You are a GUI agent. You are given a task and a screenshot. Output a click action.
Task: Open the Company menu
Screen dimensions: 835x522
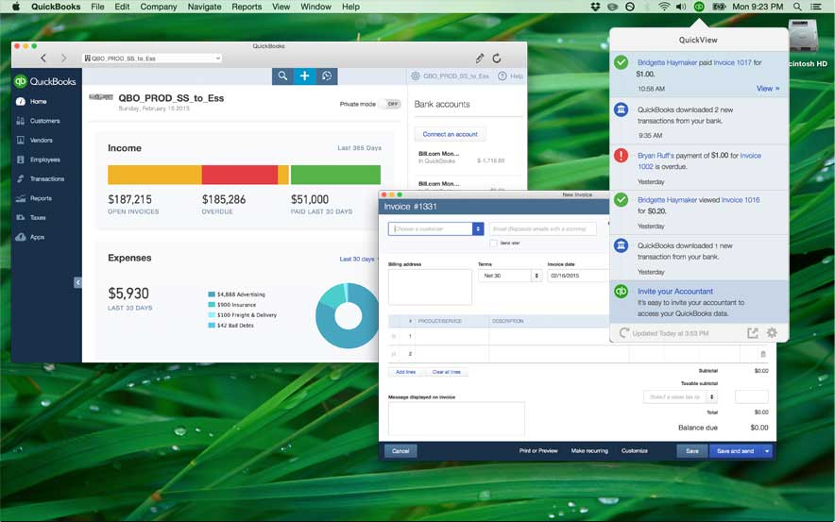coord(158,7)
